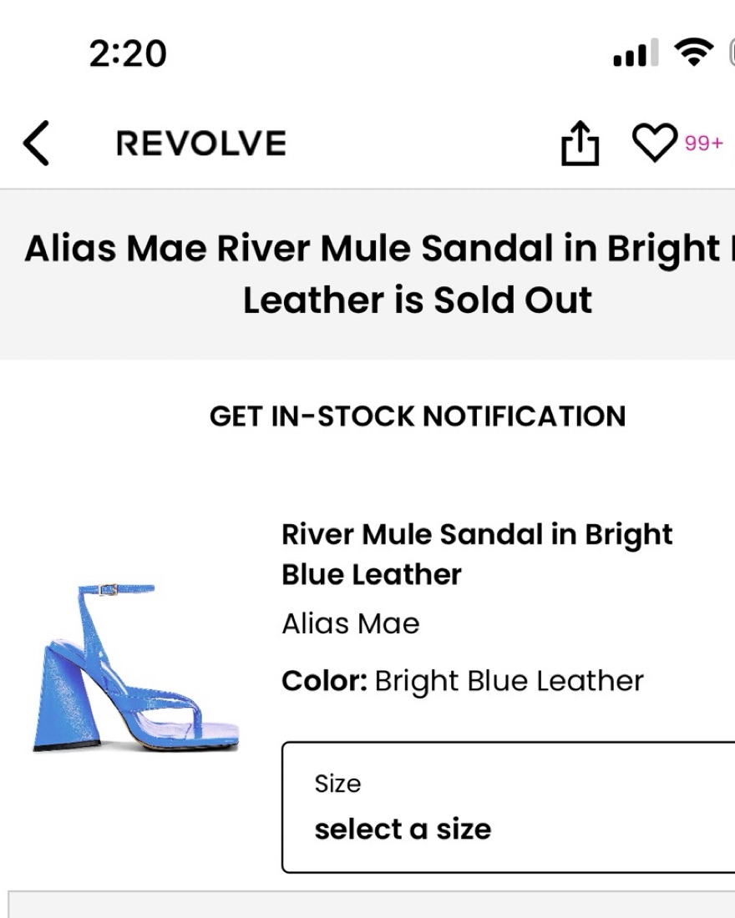Tap the cellular signal bars icon
Image resolution: width=735 pixels, height=918 pixels.
635,53
